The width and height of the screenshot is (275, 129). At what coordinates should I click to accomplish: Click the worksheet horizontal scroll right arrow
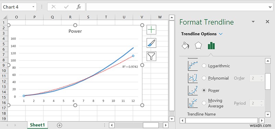pyautogui.click(x=165, y=125)
